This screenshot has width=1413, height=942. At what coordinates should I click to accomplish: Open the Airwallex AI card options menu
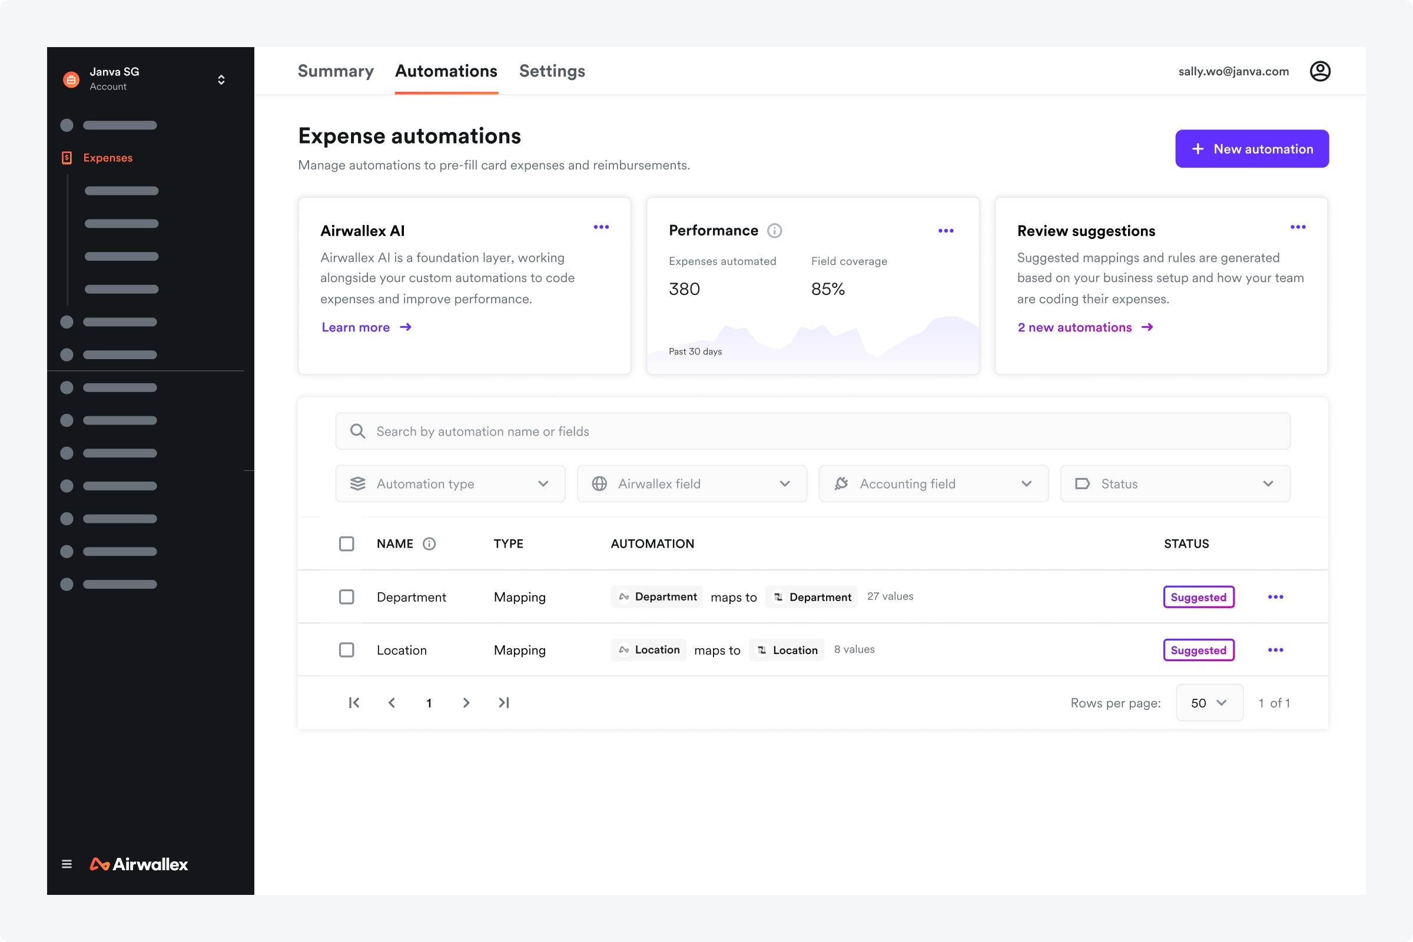pyautogui.click(x=601, y=227)
